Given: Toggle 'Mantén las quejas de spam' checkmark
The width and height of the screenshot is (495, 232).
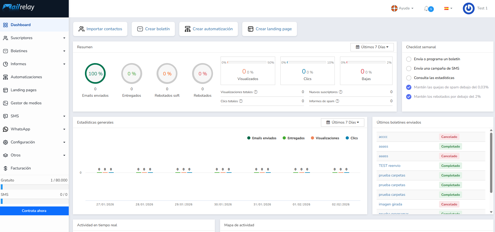Looking at the screenshot, I should coord(409,87).
